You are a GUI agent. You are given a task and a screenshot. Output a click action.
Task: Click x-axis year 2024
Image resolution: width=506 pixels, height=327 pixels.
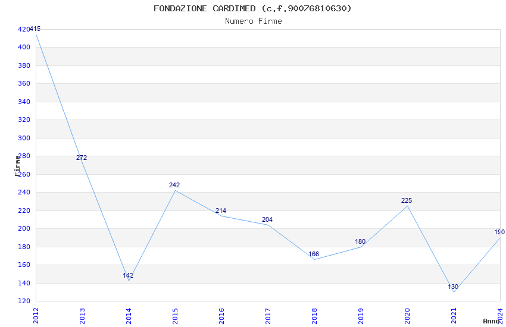click(501, 316)
